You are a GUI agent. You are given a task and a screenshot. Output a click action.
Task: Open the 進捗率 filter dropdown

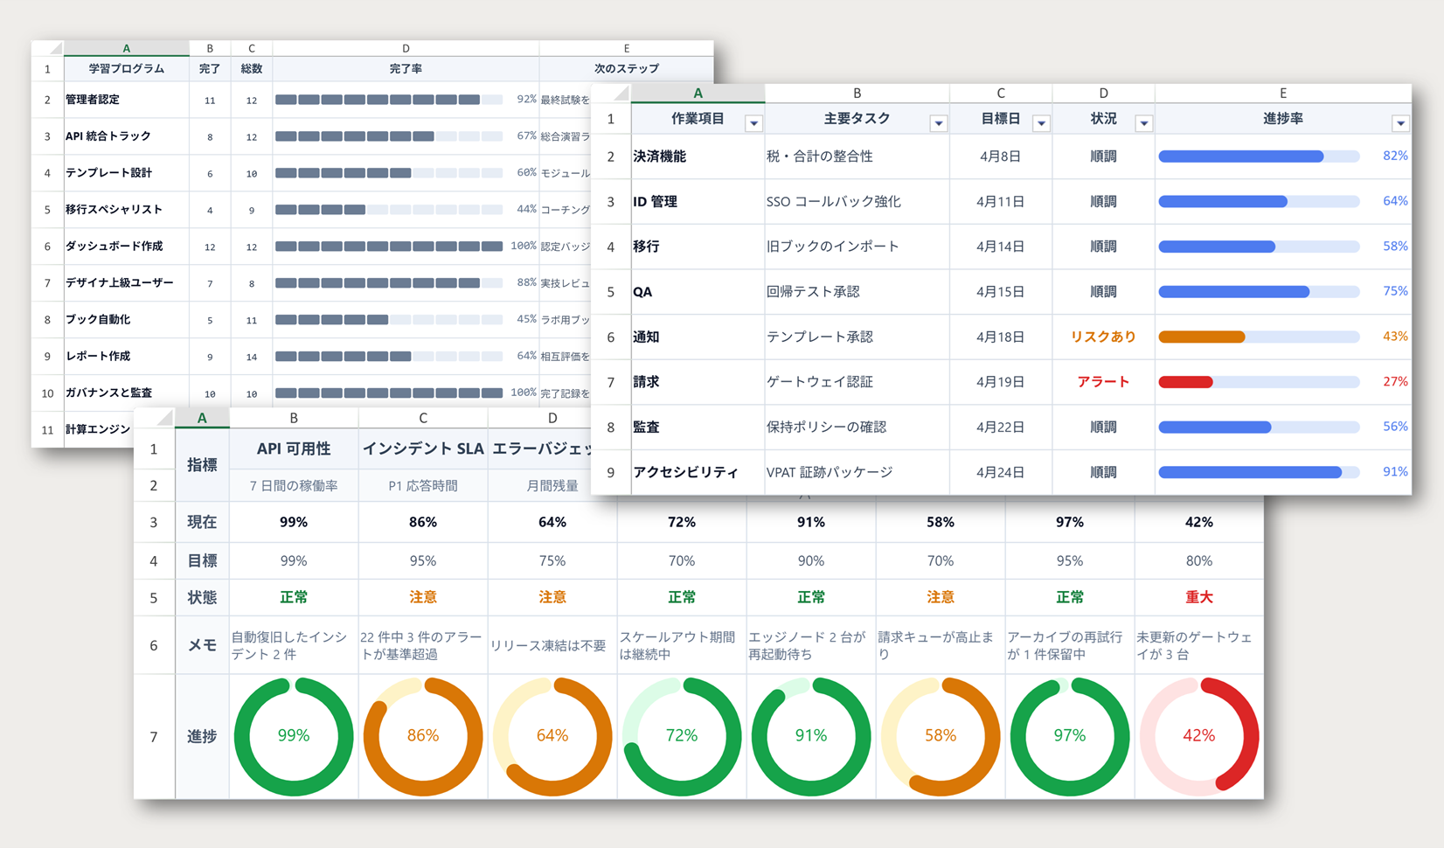(x=1400, y=124)
